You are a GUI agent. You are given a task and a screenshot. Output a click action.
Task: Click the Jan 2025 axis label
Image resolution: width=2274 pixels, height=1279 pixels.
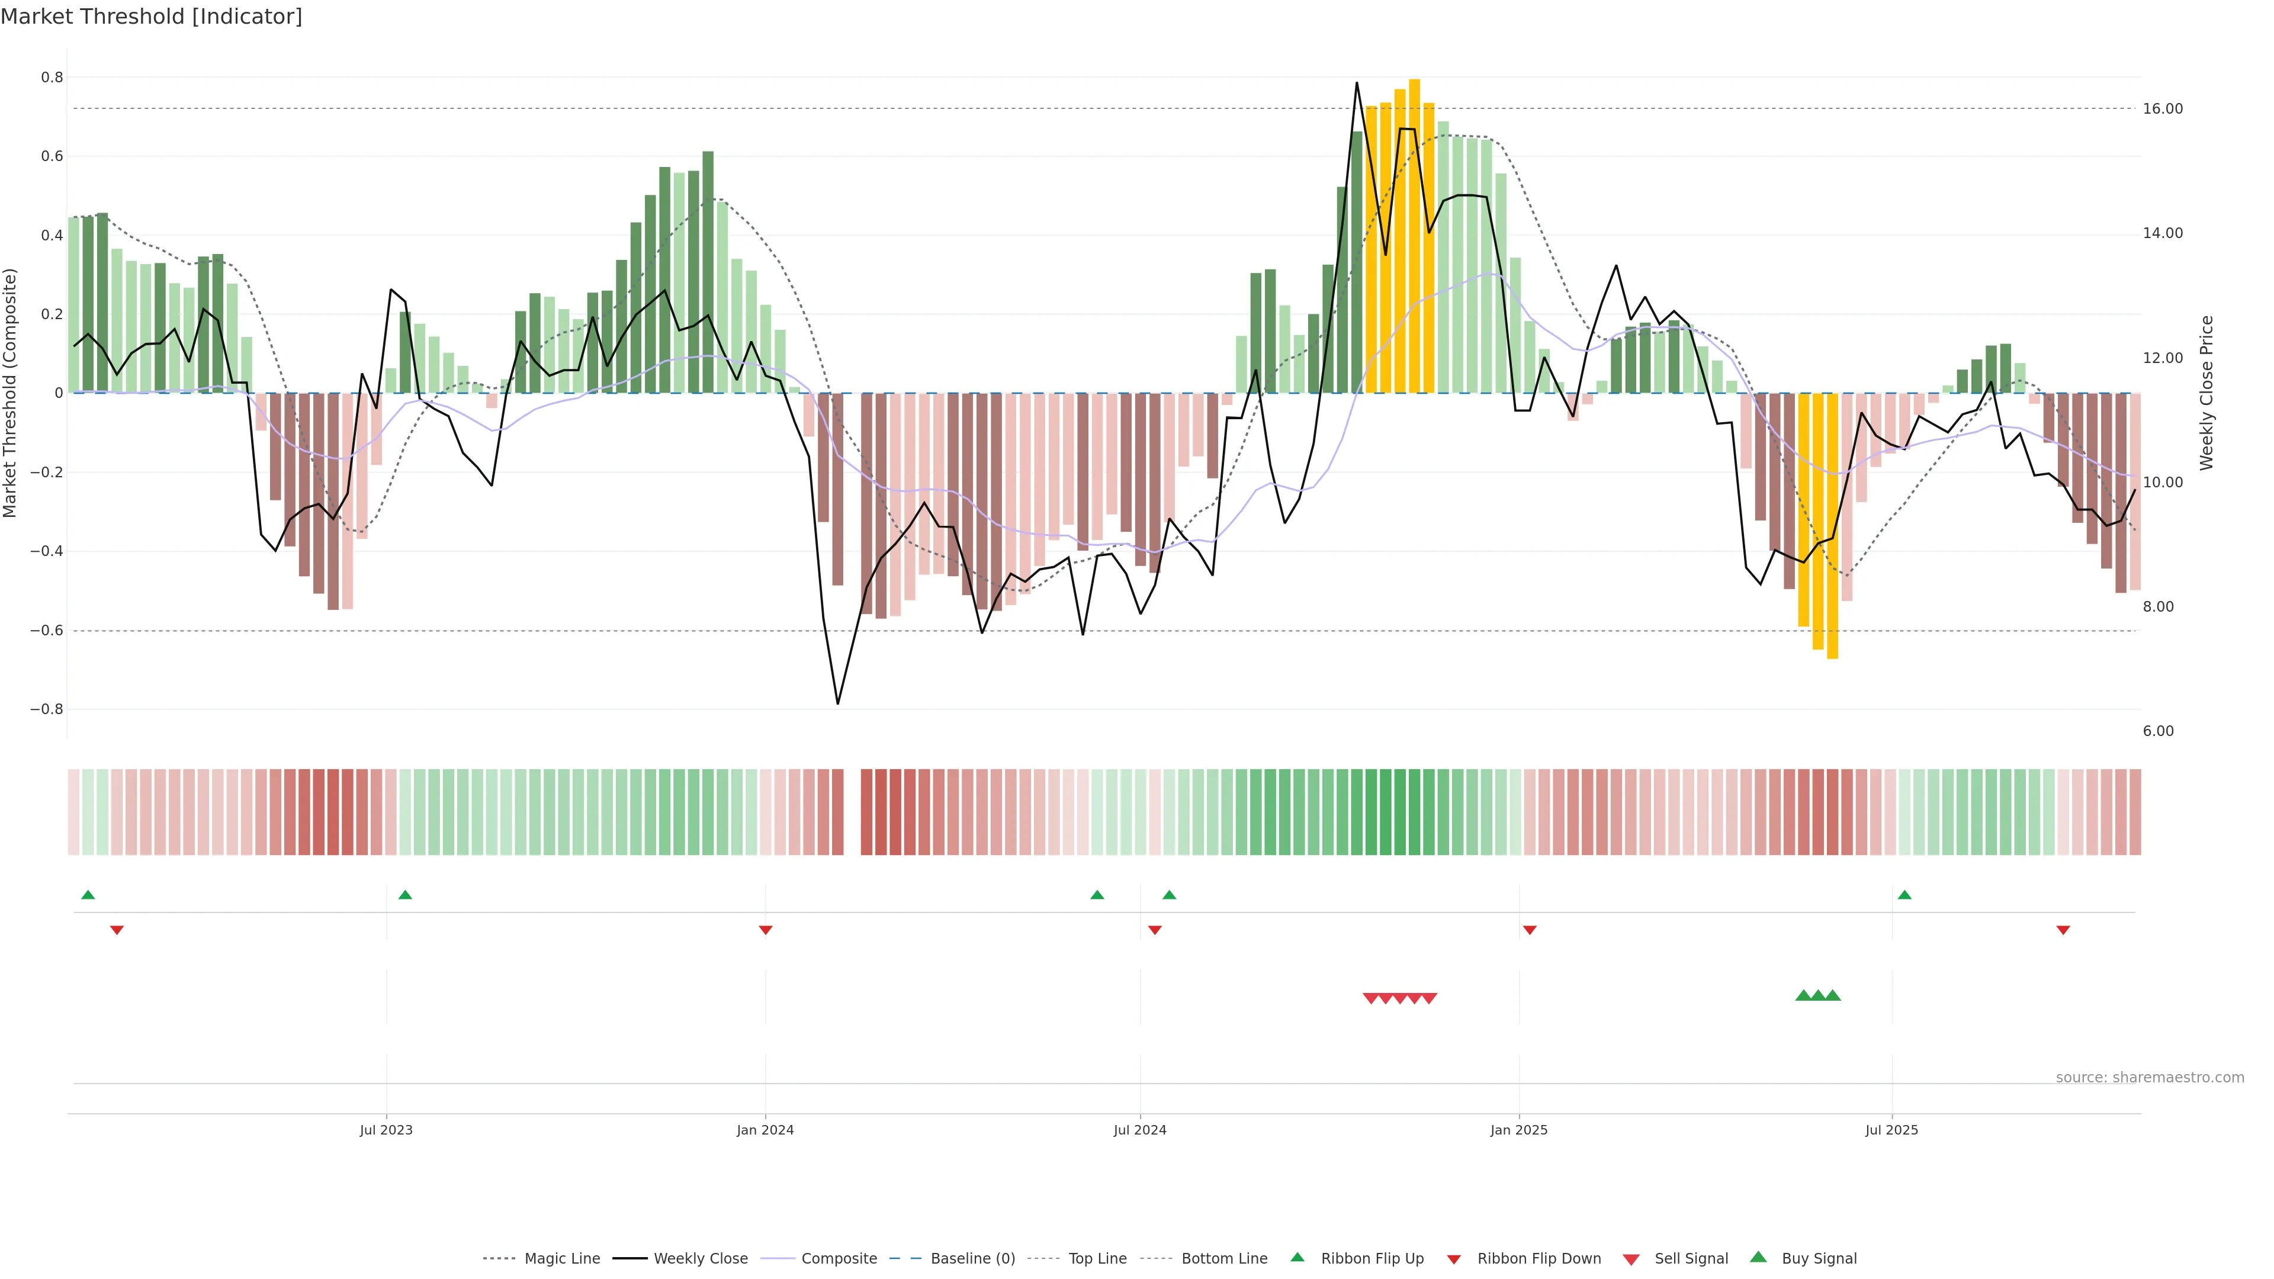1518,1130
